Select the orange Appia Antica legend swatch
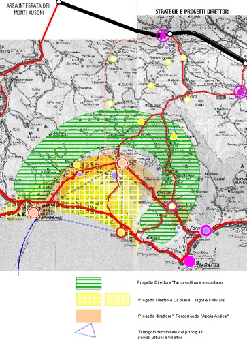The image size is (247, 341). tap(88, 316)
